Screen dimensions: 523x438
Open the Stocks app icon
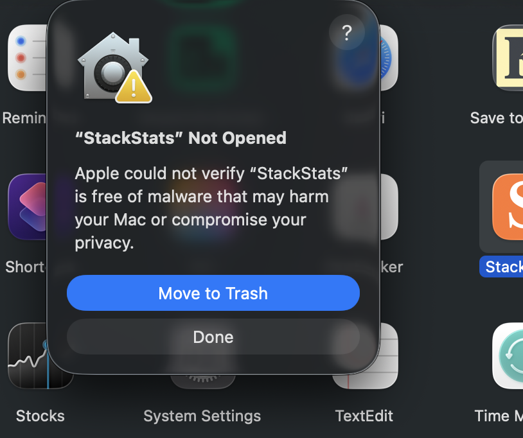40,356
